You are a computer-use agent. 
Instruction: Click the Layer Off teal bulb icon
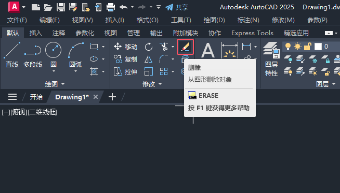point(288,59)
